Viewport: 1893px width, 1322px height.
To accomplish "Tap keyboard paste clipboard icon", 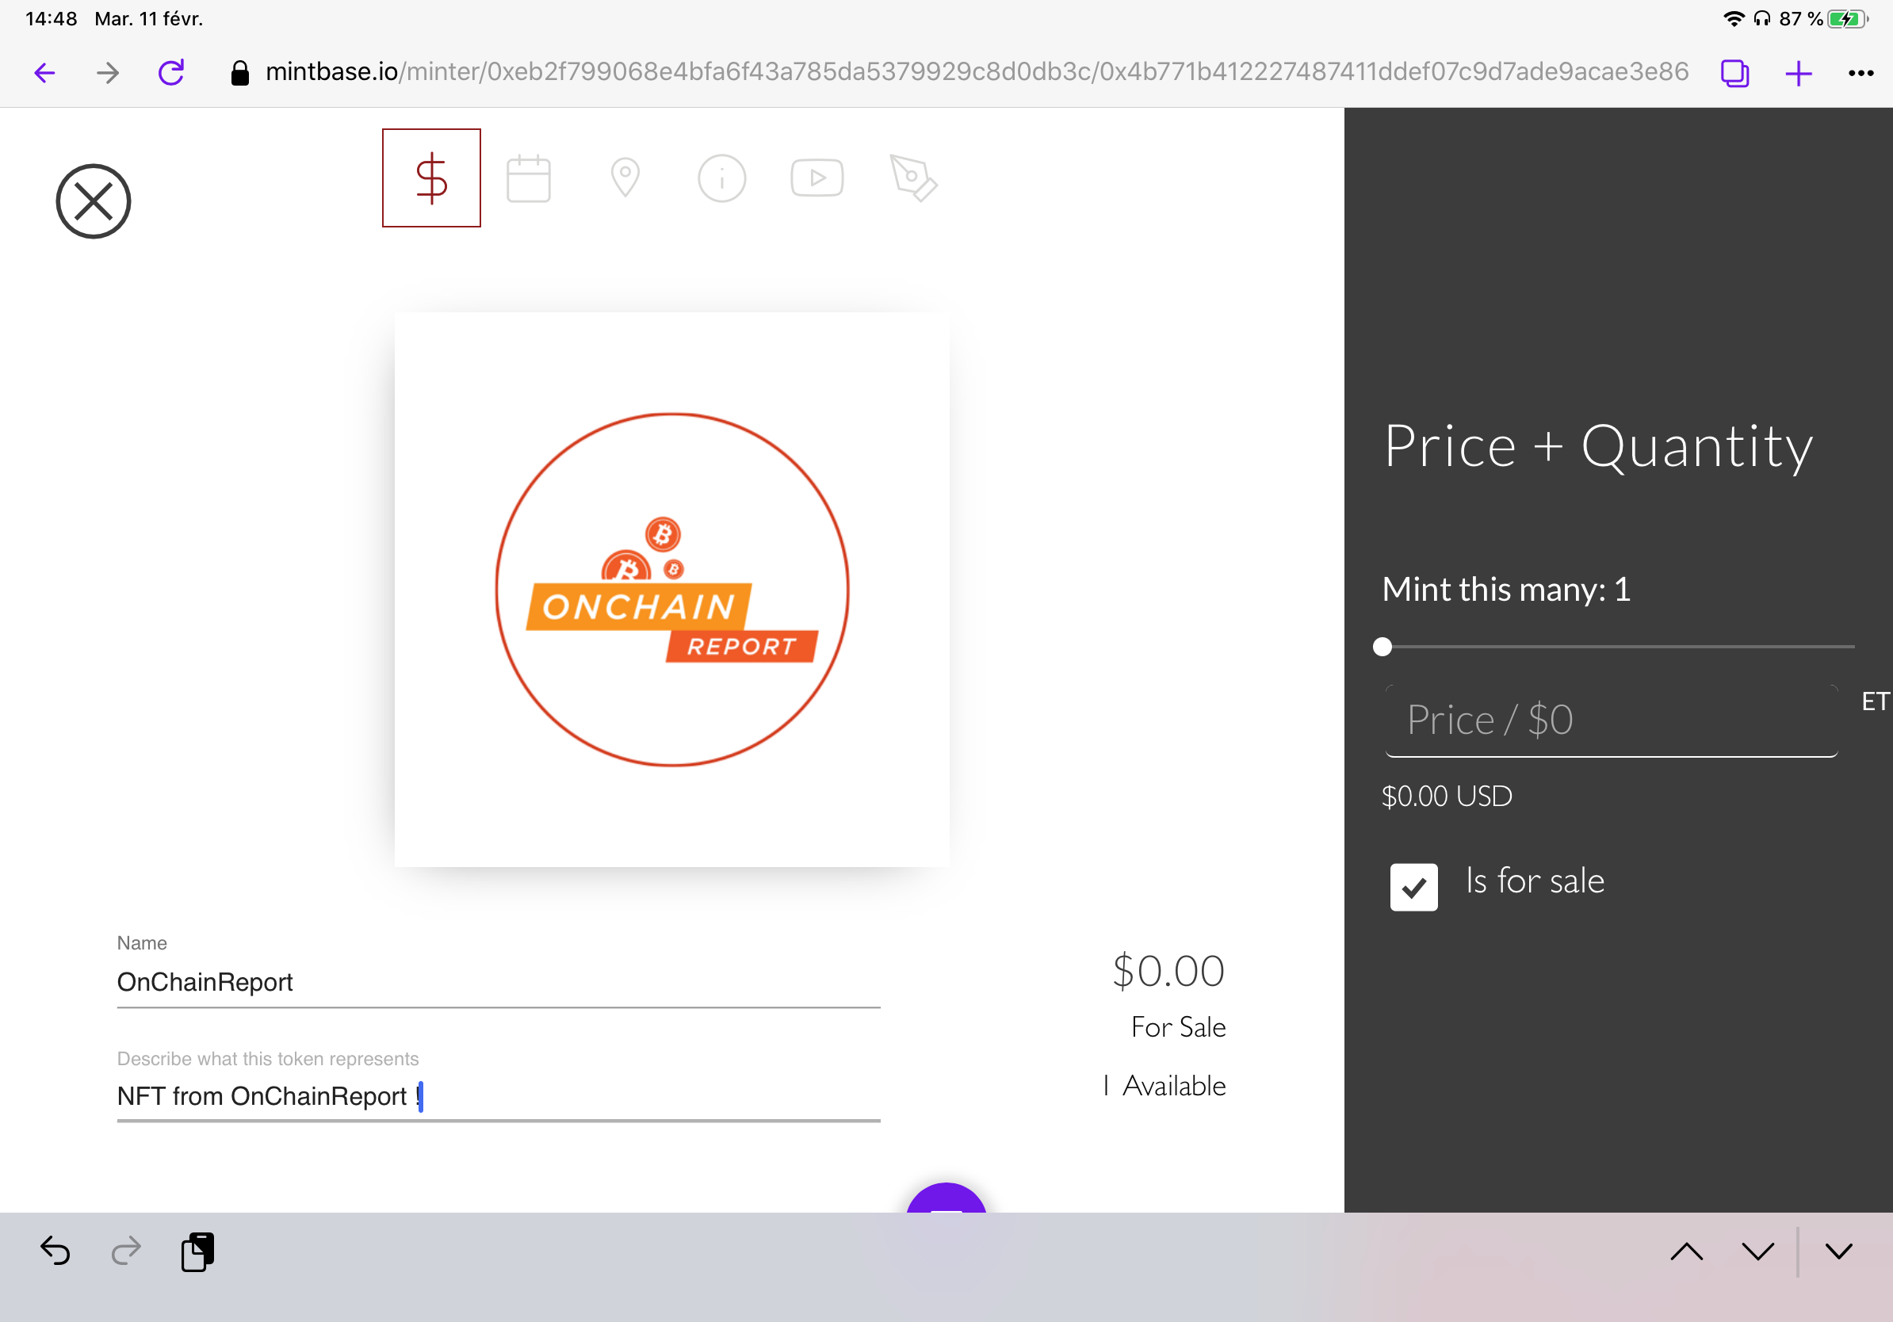I will tap(197, 1252).
